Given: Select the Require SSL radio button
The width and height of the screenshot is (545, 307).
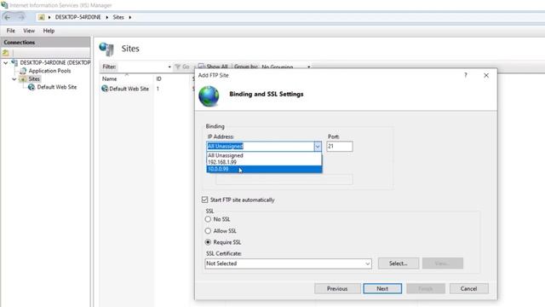Looking at the screenshot, I should coord(208,242).
